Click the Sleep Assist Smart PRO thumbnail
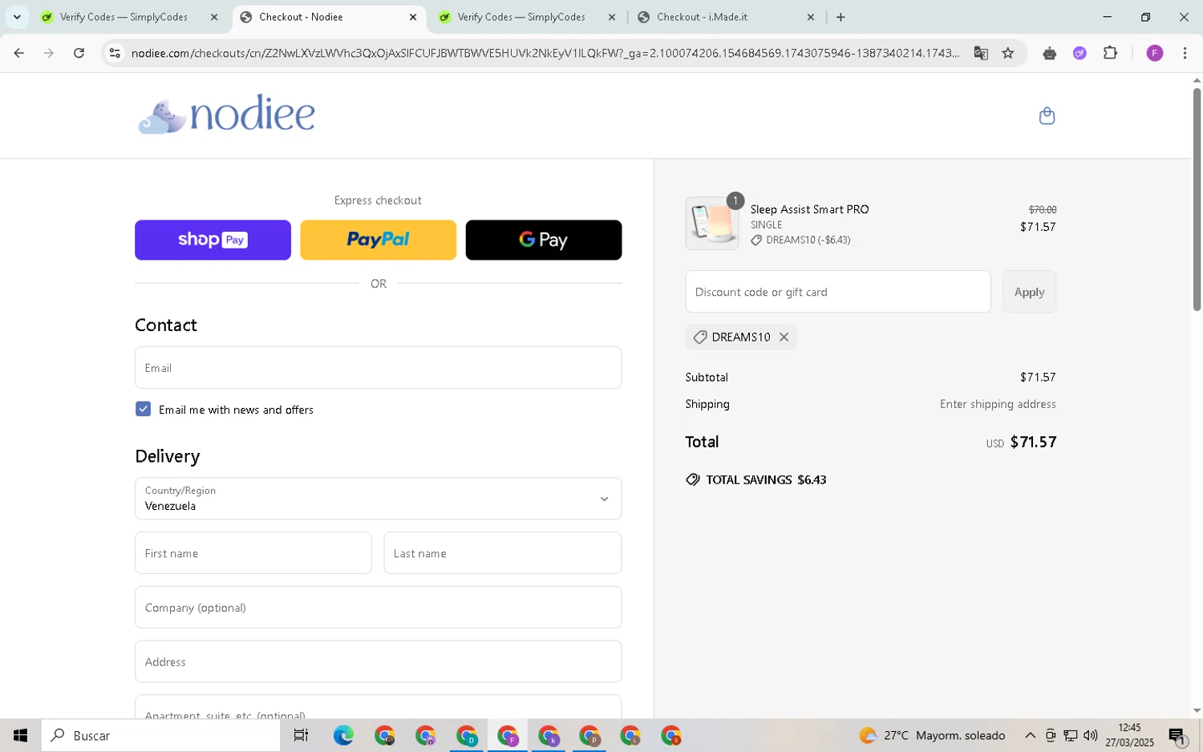 pyautogui.click(x=712, y=224)
